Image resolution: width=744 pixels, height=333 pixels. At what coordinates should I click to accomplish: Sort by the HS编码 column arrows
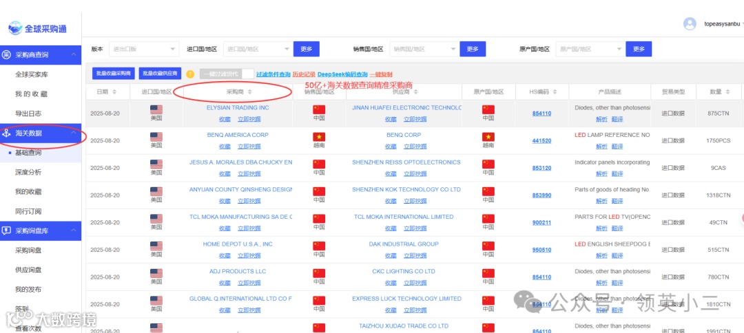click(555, 92)
